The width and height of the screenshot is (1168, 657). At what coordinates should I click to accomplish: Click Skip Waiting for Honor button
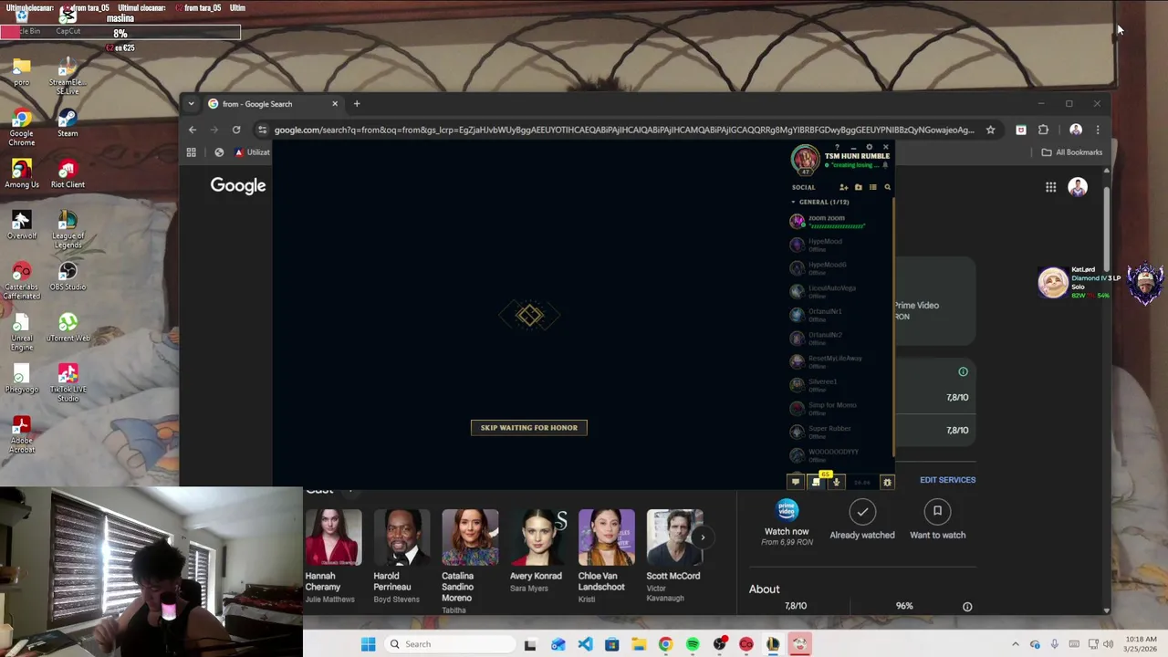click(529, 427)
